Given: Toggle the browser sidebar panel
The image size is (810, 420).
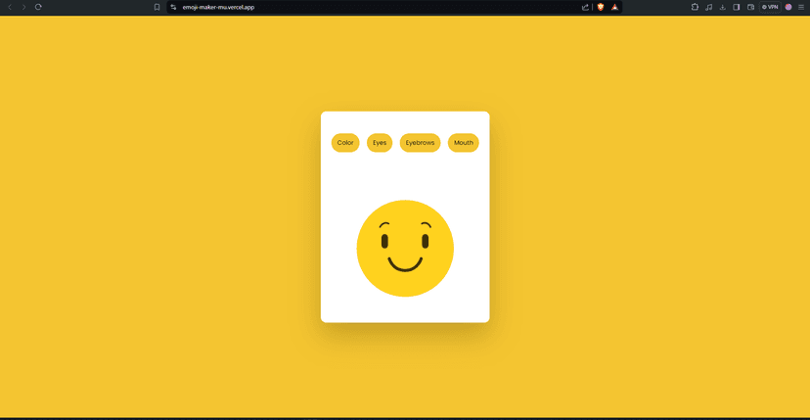Looking at the screenshot, I should tap(737, 7).
